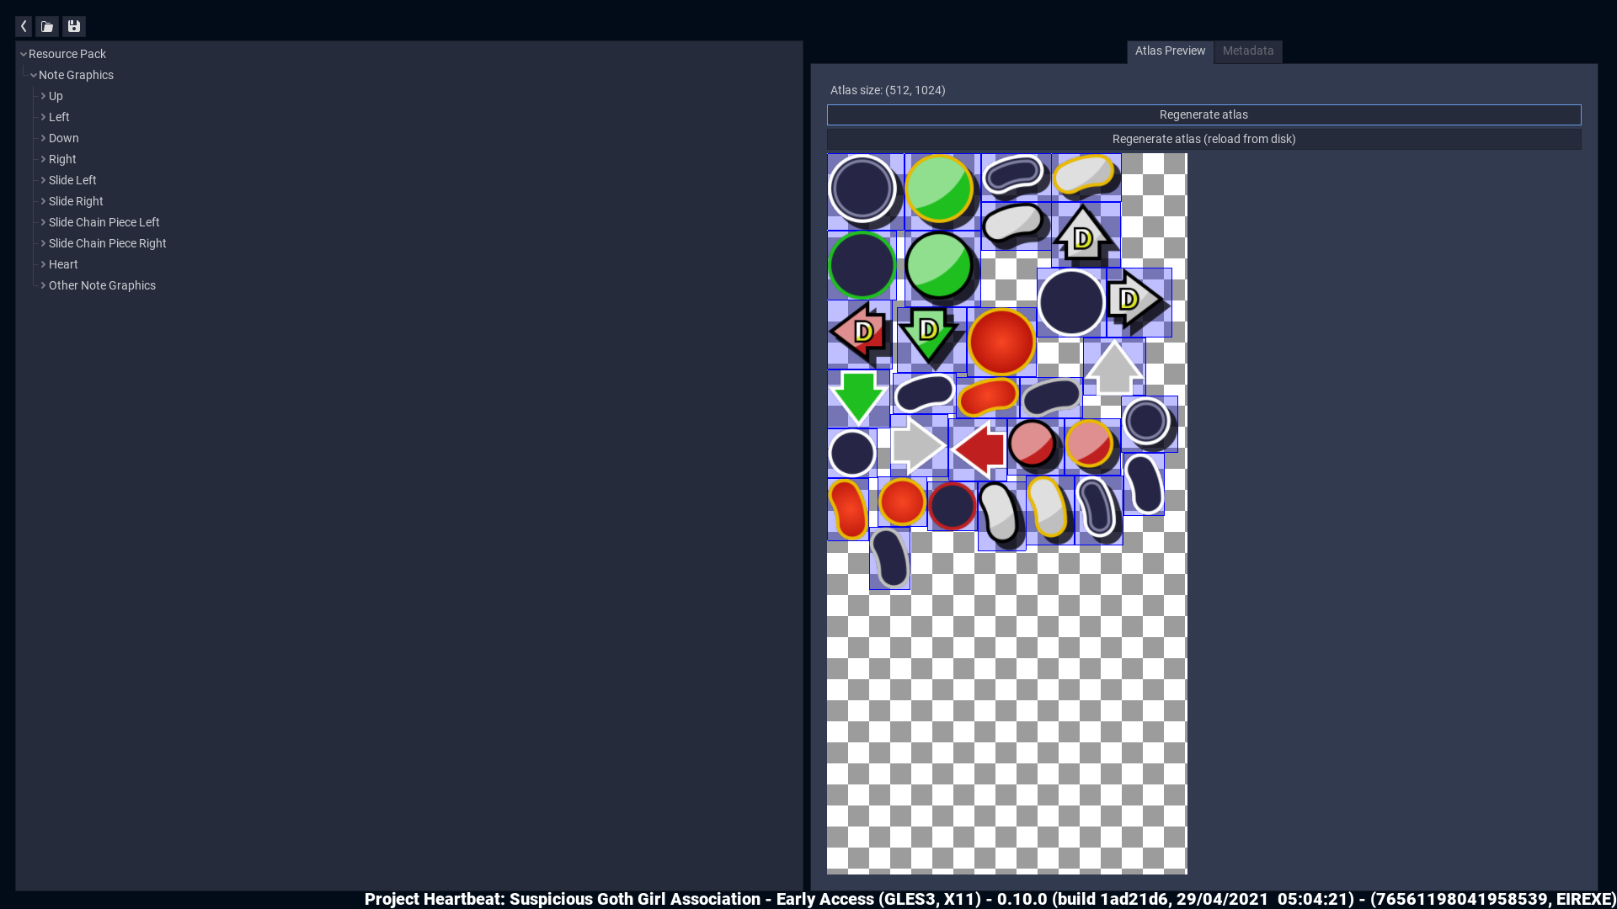Expand the Slide Left entry

pyautogui.click(x=43, y=180)
